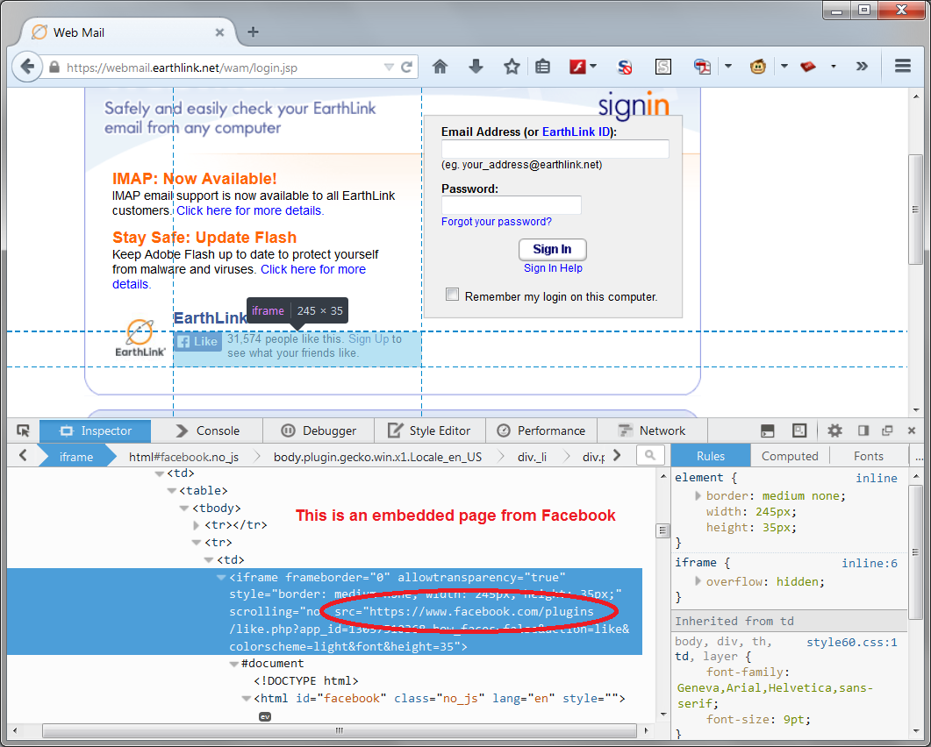Click the PDF document toolbar icon

[x=702, y=67]
